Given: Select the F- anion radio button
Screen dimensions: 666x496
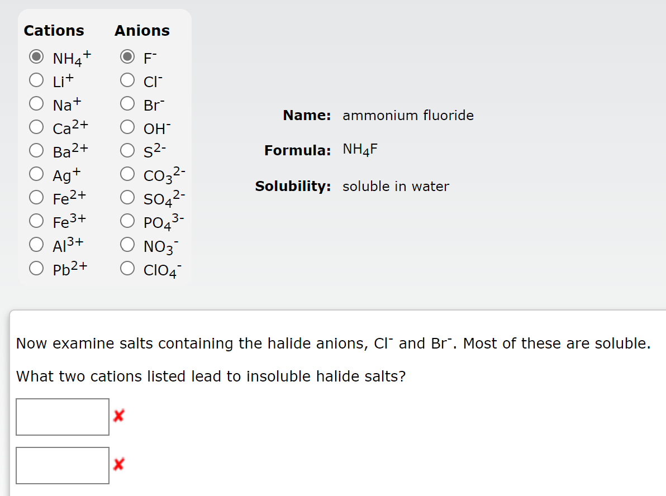Looking at the screenshot, I should [x=128, y=56].
